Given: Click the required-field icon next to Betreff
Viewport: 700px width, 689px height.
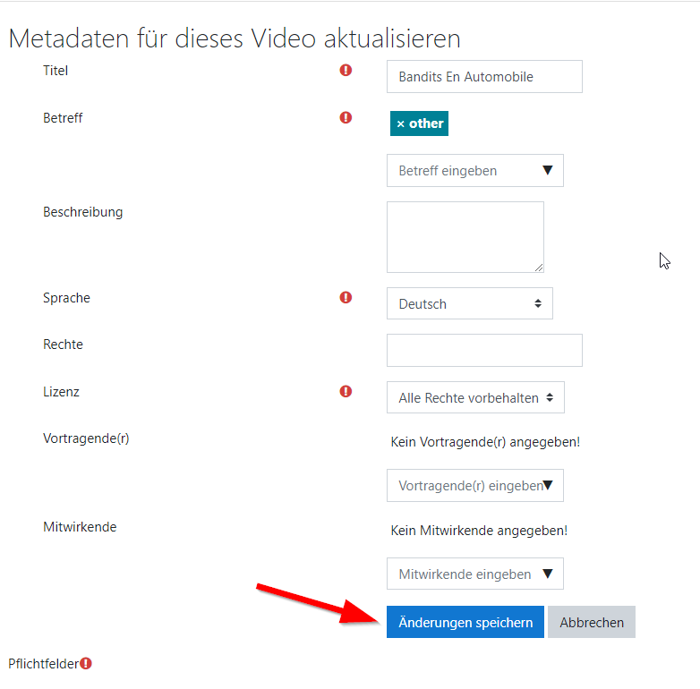Looking at the screenshot, I should 346,117.
